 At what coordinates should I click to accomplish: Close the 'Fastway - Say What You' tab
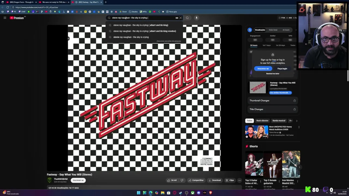click(101, 2)
